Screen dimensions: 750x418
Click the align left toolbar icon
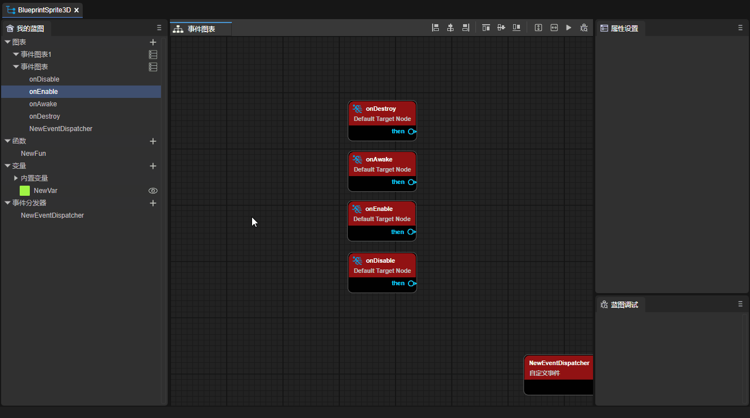(435, 28)
